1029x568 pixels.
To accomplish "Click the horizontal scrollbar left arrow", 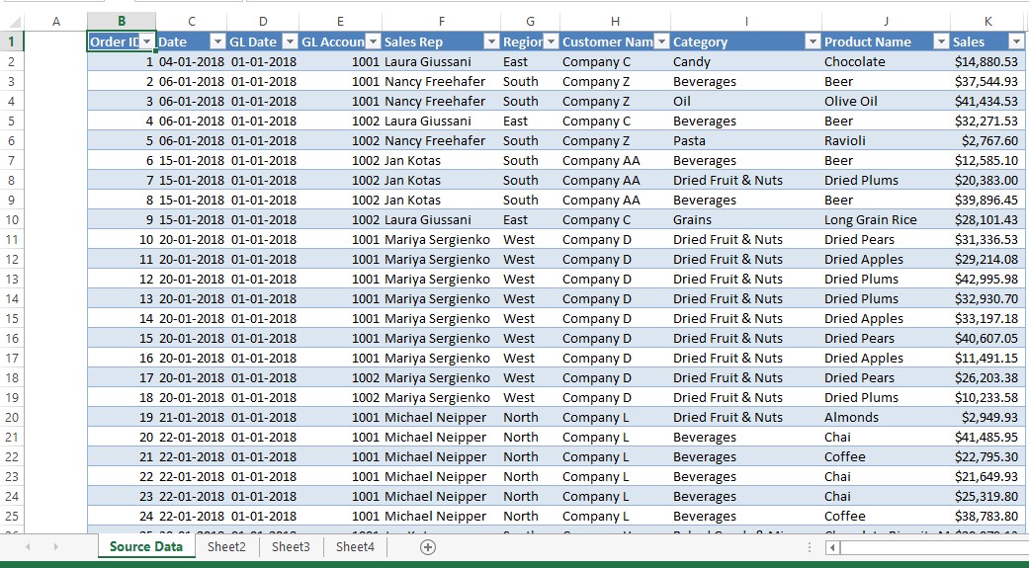I will (832, 547).
